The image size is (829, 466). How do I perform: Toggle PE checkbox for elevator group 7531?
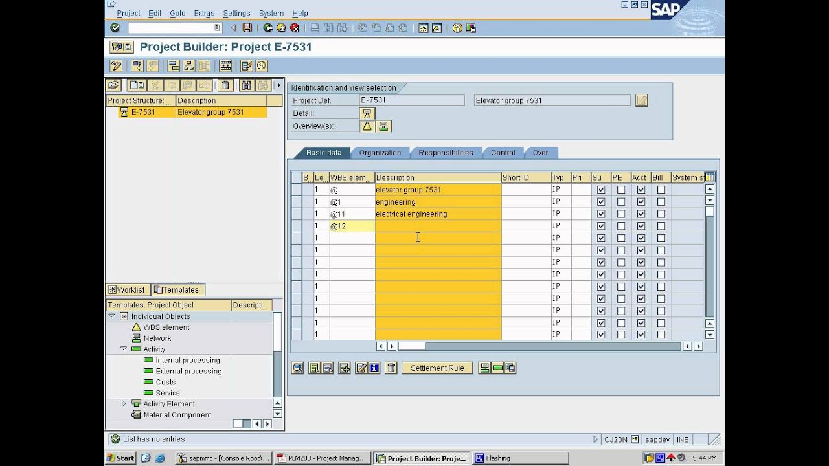(621, 190)
